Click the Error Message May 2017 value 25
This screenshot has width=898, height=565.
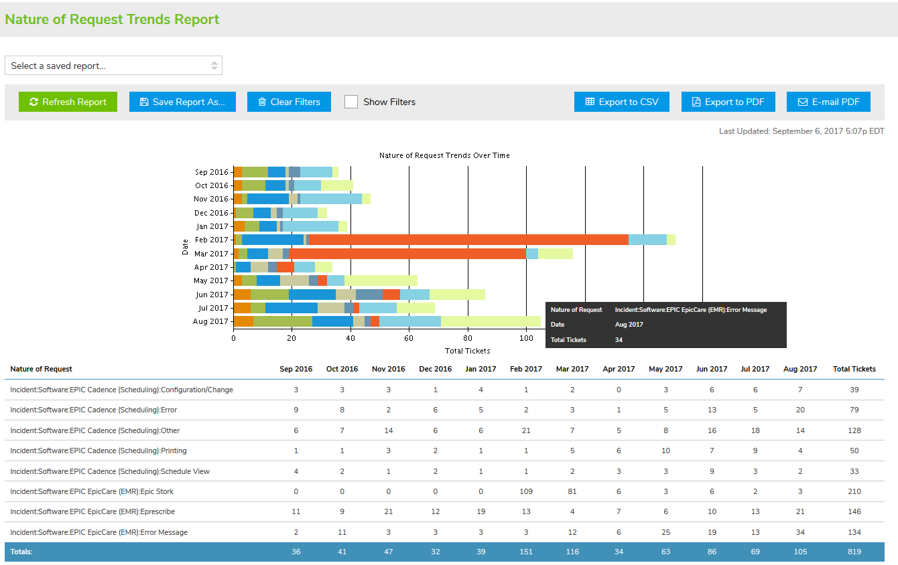[x=665, y=532]
